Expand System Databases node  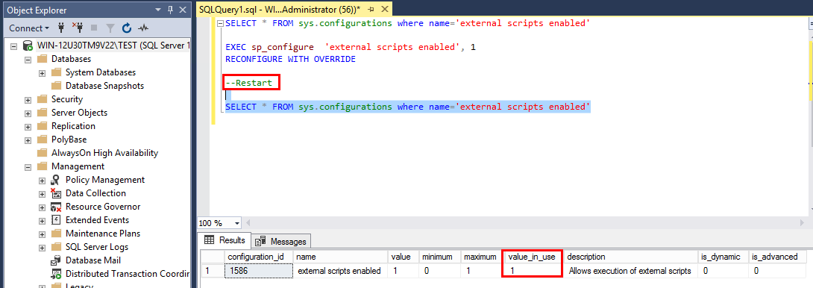pos(43,72)
